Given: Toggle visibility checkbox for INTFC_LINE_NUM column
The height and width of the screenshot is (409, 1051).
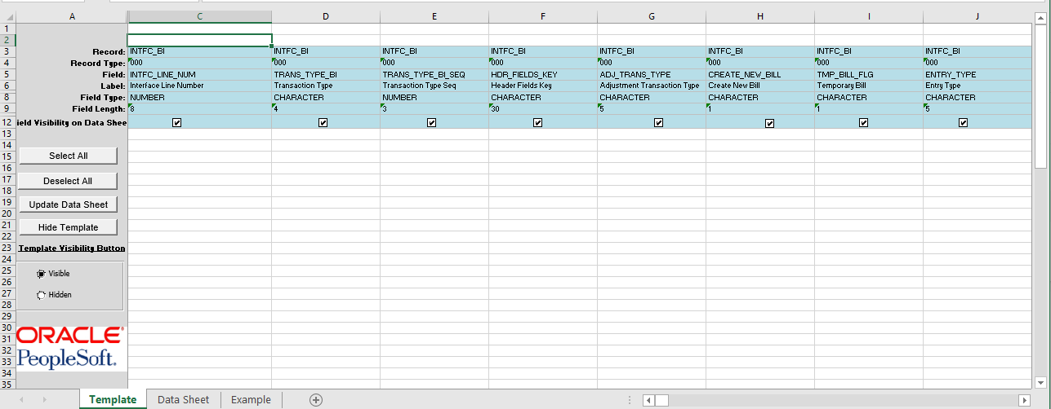Looking at the screenshot, I should click(x=177, y=122).
